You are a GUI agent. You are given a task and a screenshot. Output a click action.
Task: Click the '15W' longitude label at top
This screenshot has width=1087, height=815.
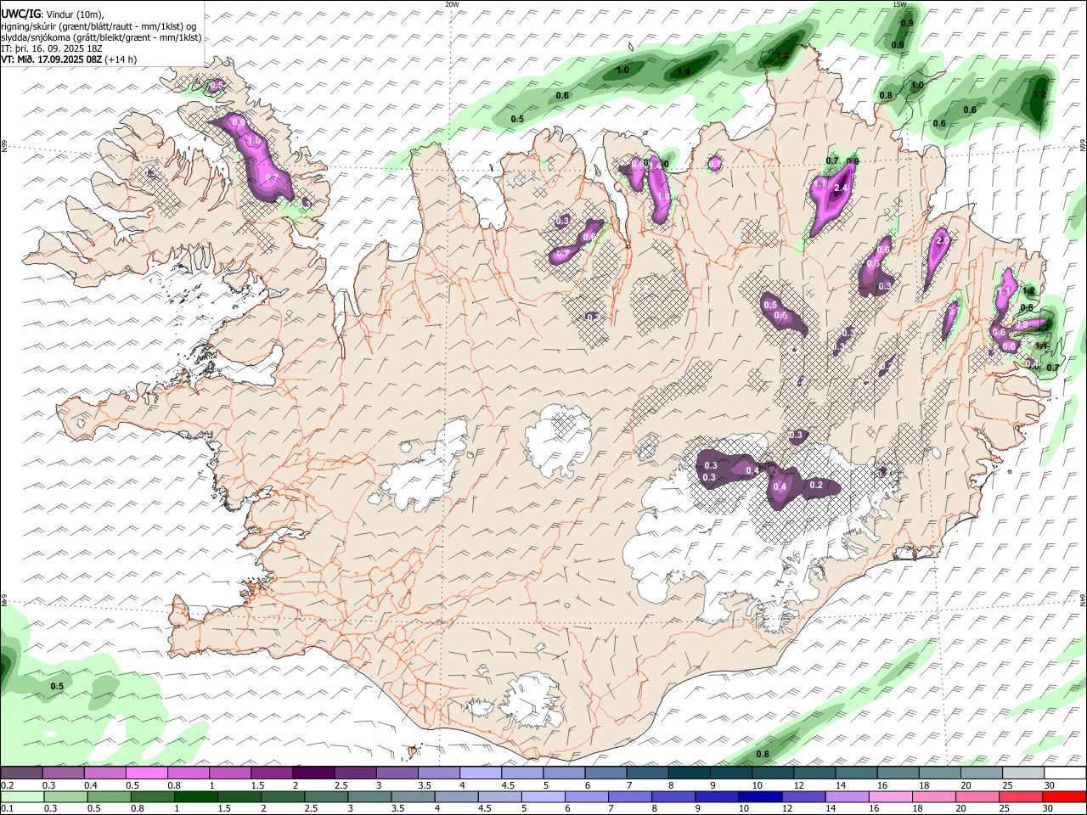pyautogui.click(x=899, y=4)
